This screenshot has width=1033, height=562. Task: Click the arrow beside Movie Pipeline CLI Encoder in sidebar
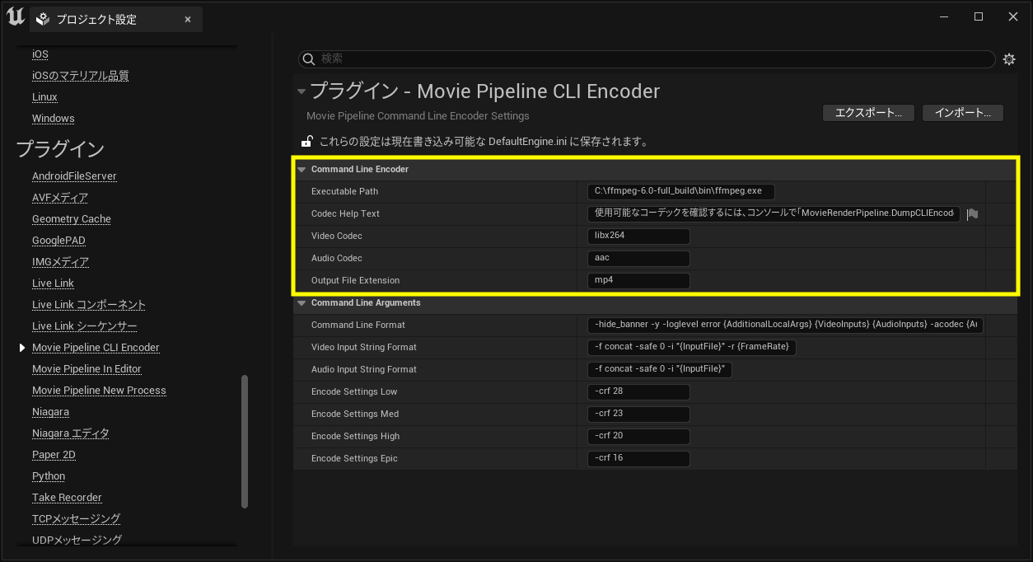(22, 347)
